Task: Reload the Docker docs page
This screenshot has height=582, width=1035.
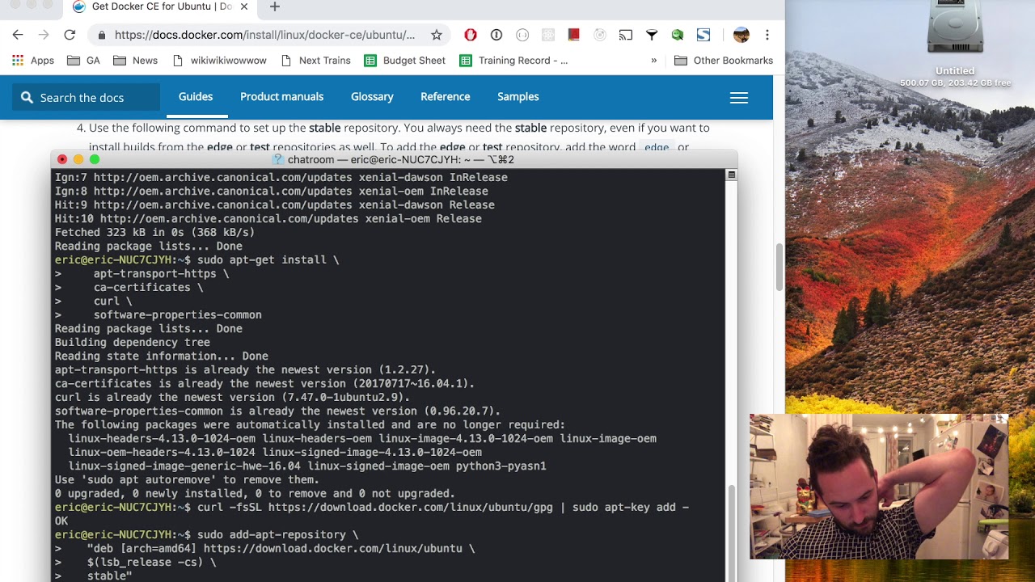Action: 70,35
